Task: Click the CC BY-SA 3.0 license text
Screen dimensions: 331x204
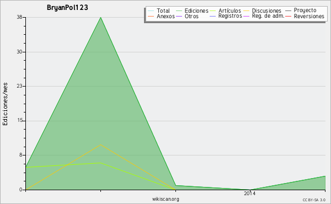Action: [x=314, y=200]
